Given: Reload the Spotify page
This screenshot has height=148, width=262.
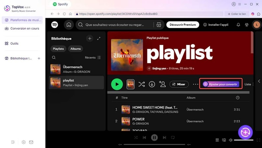Looking at the screenshot, I should click(x=64, y=14).
